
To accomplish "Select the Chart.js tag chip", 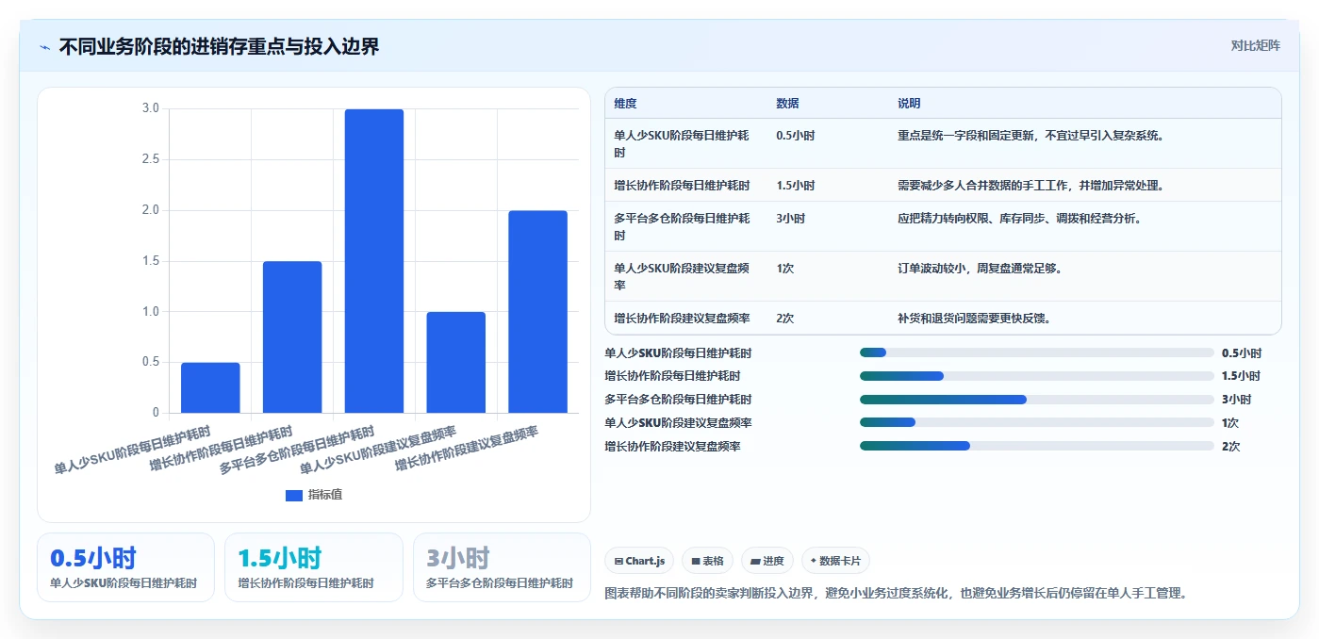I will 639,561.
